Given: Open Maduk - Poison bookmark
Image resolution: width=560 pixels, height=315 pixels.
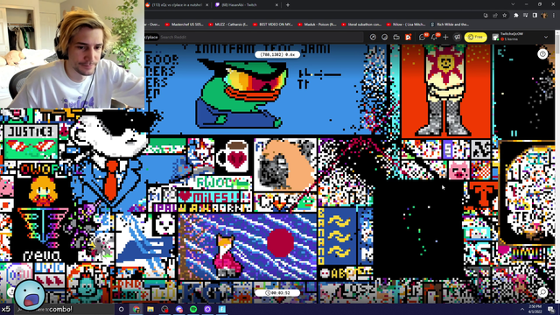Looking at the screenshot, I should click(x=317, y=24).
